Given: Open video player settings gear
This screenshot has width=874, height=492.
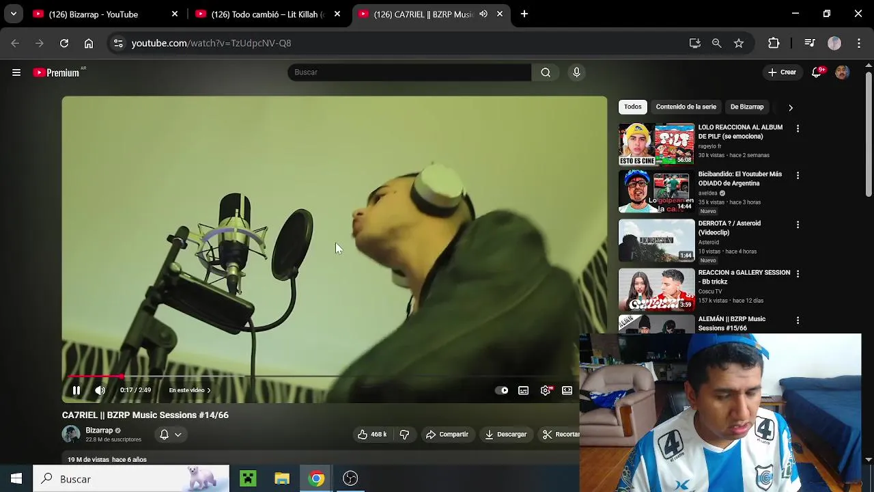Looking at the screenshot, I should point(546,390).
